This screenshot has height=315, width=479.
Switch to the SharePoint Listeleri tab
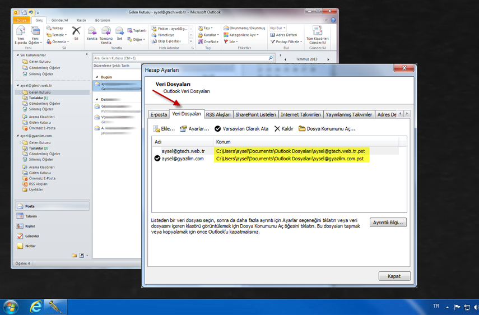click(x=255, y=114)
